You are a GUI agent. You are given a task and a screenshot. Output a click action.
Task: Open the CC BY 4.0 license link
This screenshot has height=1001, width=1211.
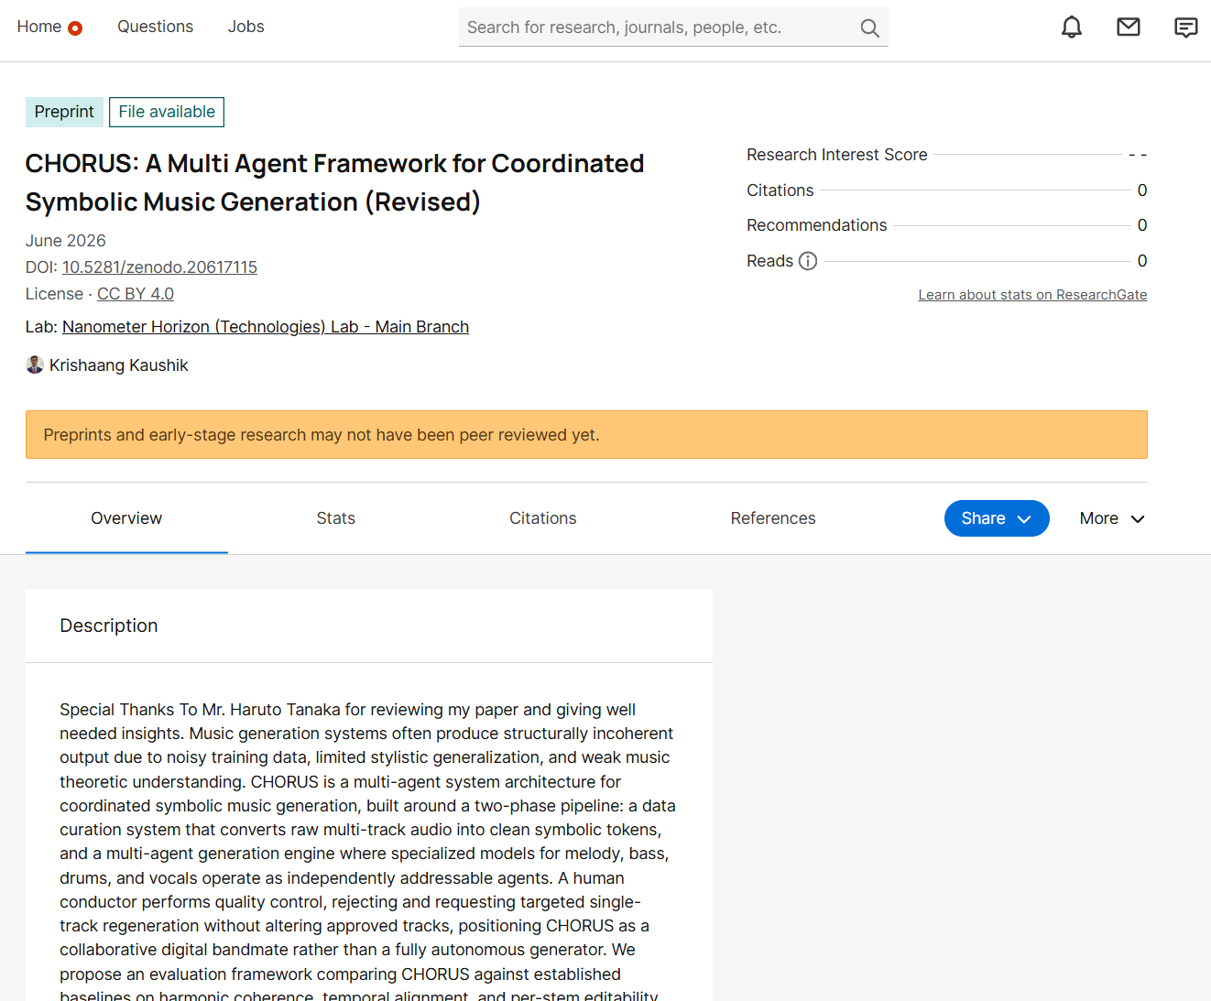[136, 294]
